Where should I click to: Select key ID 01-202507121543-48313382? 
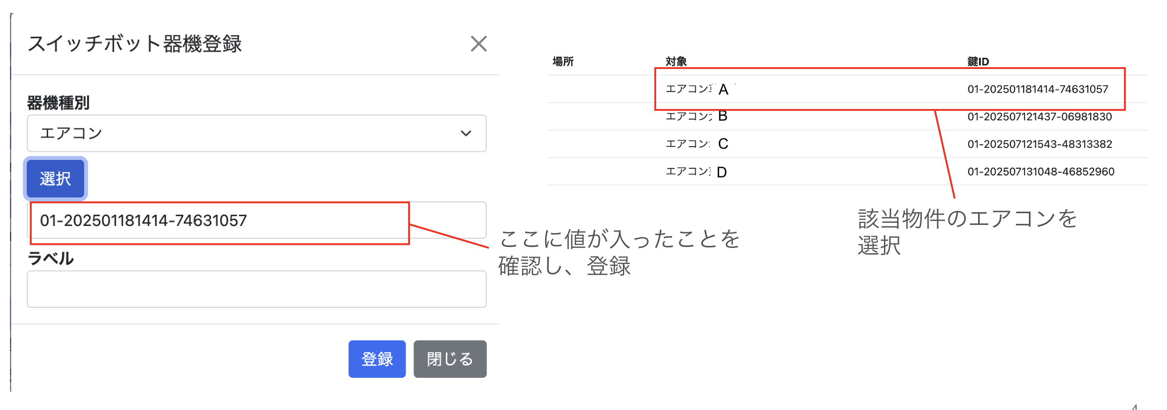pos(1040,144)
